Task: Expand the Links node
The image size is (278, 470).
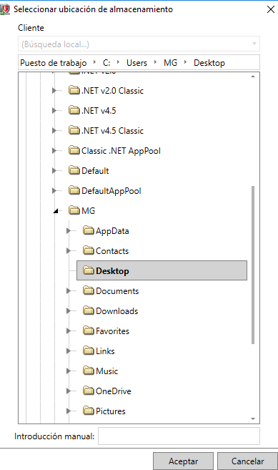Action: [x=69, y=351]
